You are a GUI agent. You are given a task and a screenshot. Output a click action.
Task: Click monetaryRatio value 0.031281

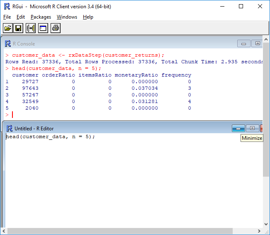pyautogui.click(x=145, y=101)
